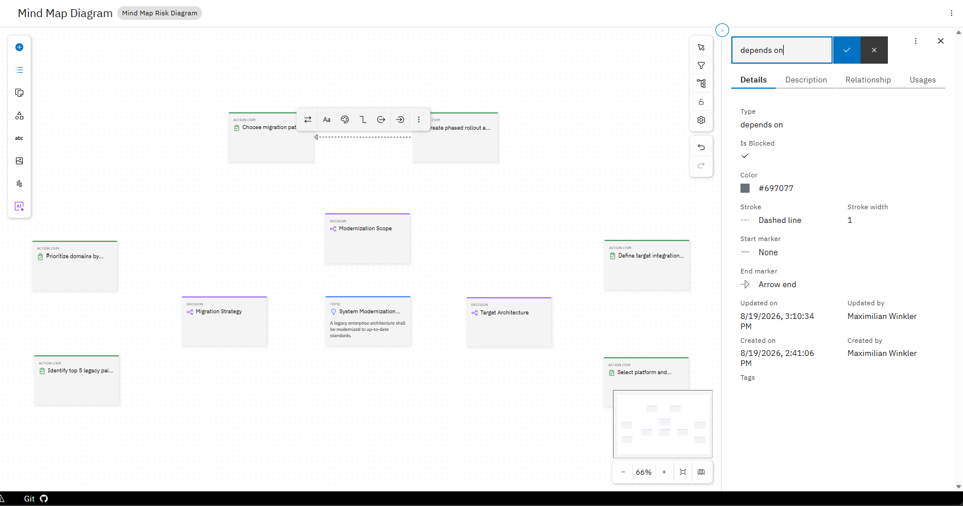Open the shapes tool
This screenshot has height=506, width=963.
(19, 115)
